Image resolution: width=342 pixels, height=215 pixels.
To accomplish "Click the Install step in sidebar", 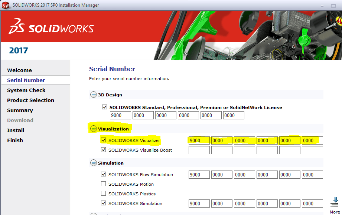I will (x=16, y=130).
